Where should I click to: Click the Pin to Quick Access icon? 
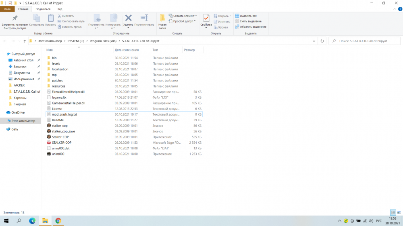15,19
